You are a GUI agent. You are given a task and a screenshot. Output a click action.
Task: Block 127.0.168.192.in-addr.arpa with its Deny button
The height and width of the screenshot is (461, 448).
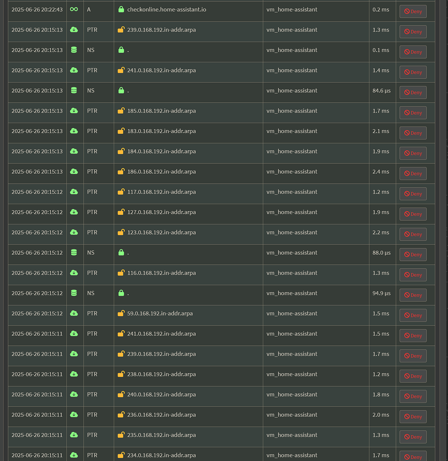point(413,214)
